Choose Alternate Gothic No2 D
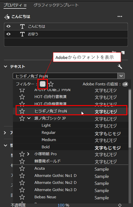This screenshot has width=133, height=207. 56,183
